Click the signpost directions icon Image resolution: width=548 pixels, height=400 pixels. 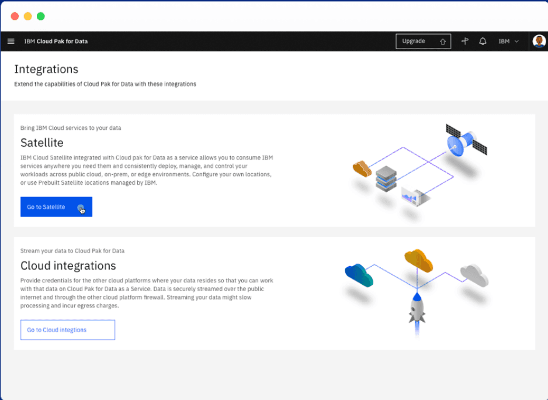(464, 41)
